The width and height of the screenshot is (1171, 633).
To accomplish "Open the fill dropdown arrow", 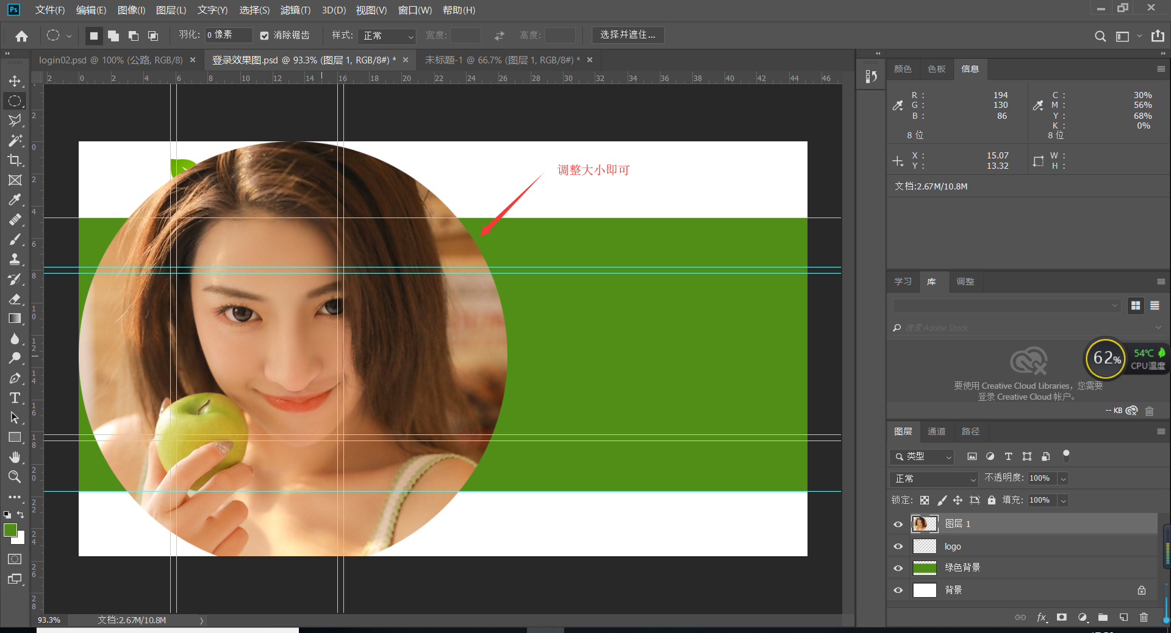I will (x=1063, y=501).
